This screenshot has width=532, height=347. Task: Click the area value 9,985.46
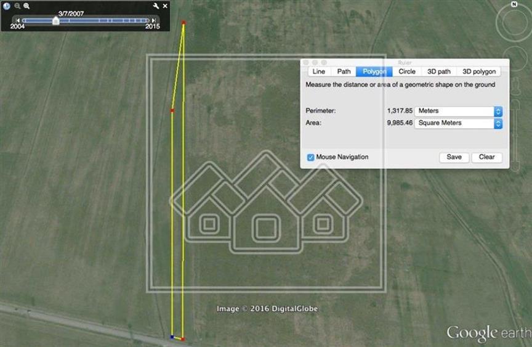pos(400,123)
